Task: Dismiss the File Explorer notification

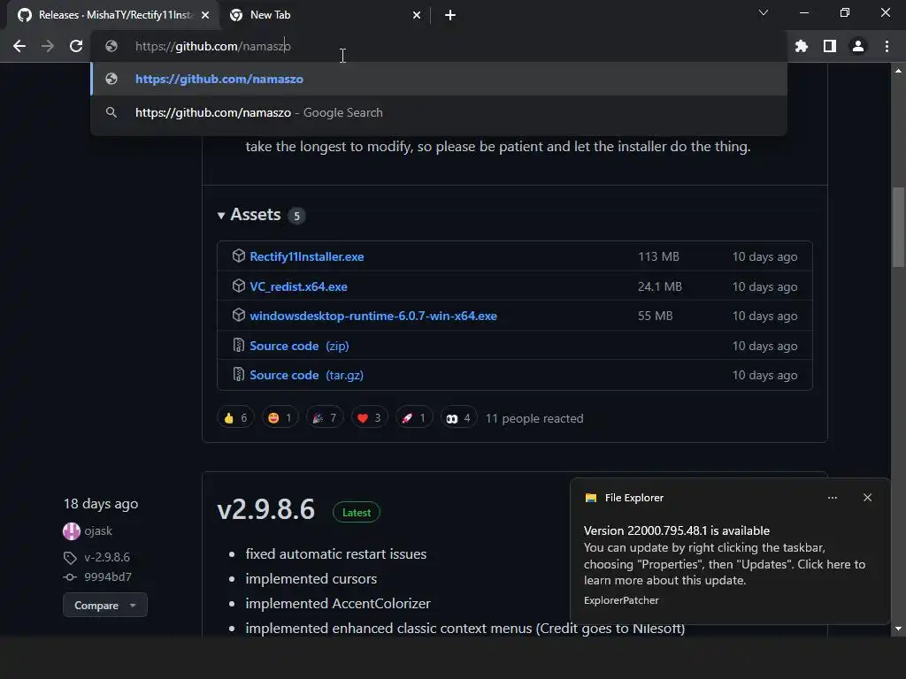Action: point(867,498)
